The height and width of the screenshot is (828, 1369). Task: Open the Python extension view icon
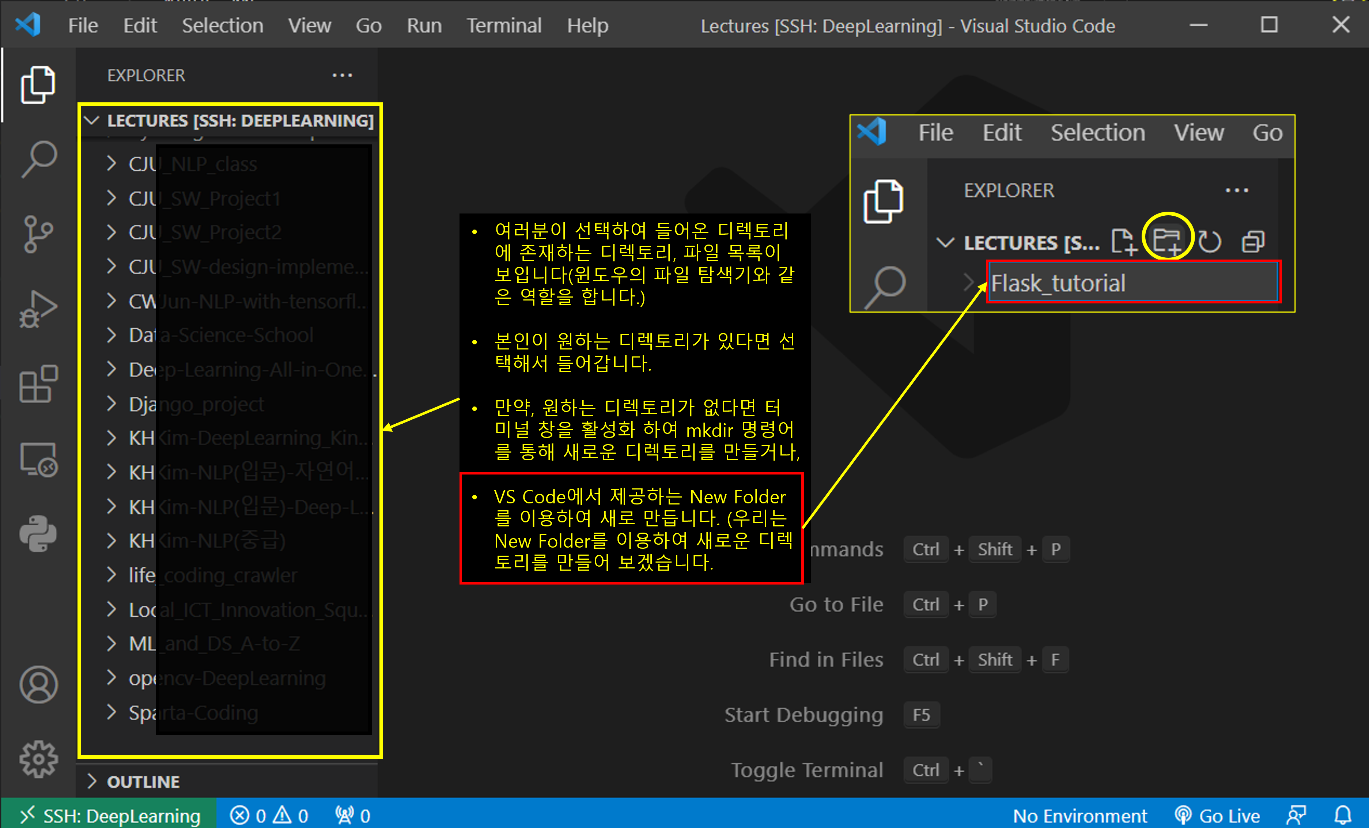(x=38, y=533)
